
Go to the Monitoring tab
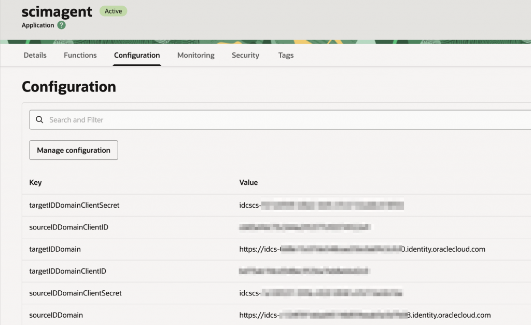[x=195, y=55]
